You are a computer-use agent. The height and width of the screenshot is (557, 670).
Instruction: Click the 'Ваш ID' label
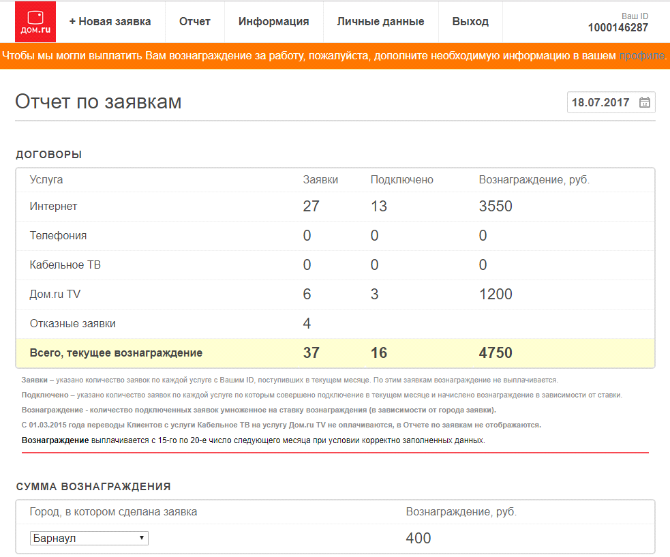pos(635,16)
